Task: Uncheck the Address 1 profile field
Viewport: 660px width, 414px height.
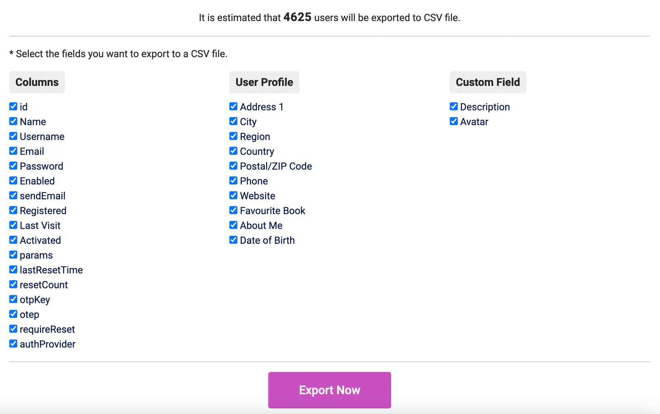Action: [233, 106]
